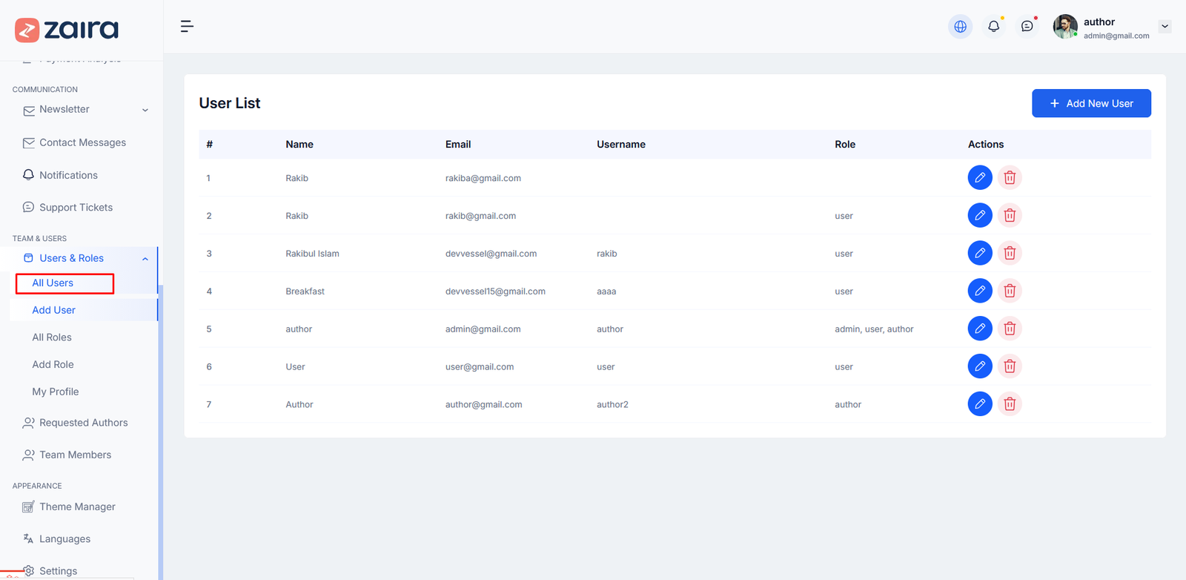This screenshot has width=1186, height=580.
Task: Open Add User in the sidebar
Action: pyautogui.click(x=53, y=310)
